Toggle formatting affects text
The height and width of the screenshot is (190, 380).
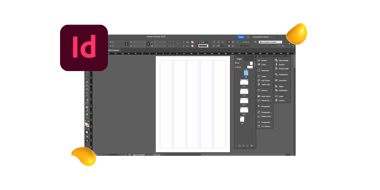coord(88,129)
